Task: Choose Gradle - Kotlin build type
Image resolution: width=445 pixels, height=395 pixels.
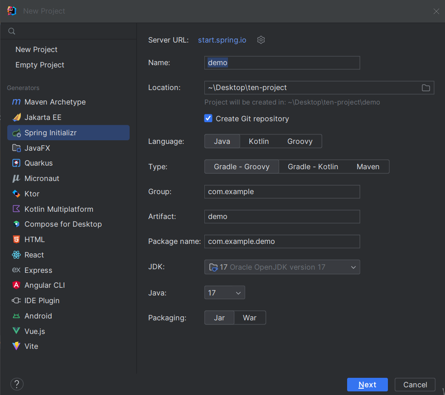Action: pos(313,167)
